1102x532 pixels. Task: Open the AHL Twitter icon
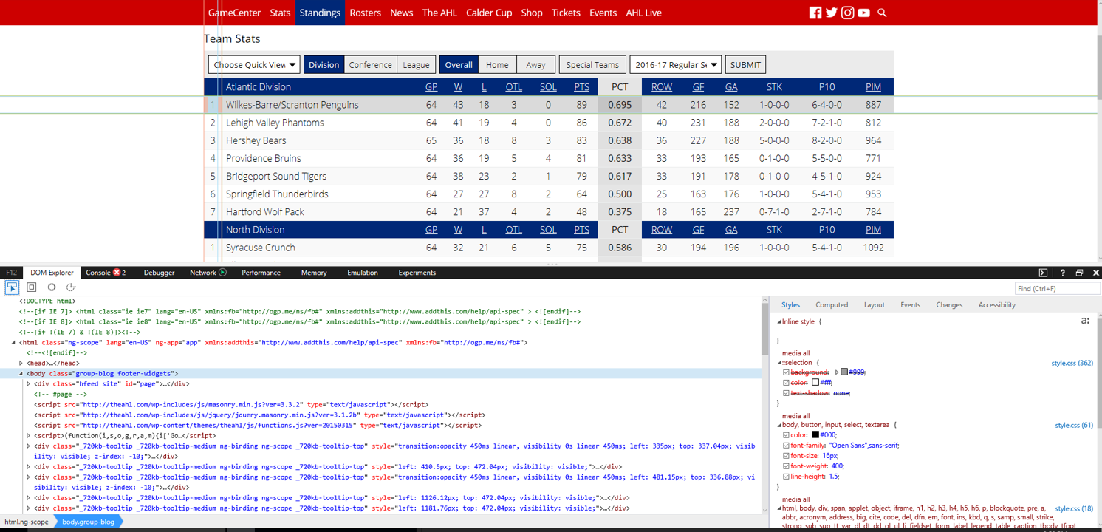tap(832, 13)
